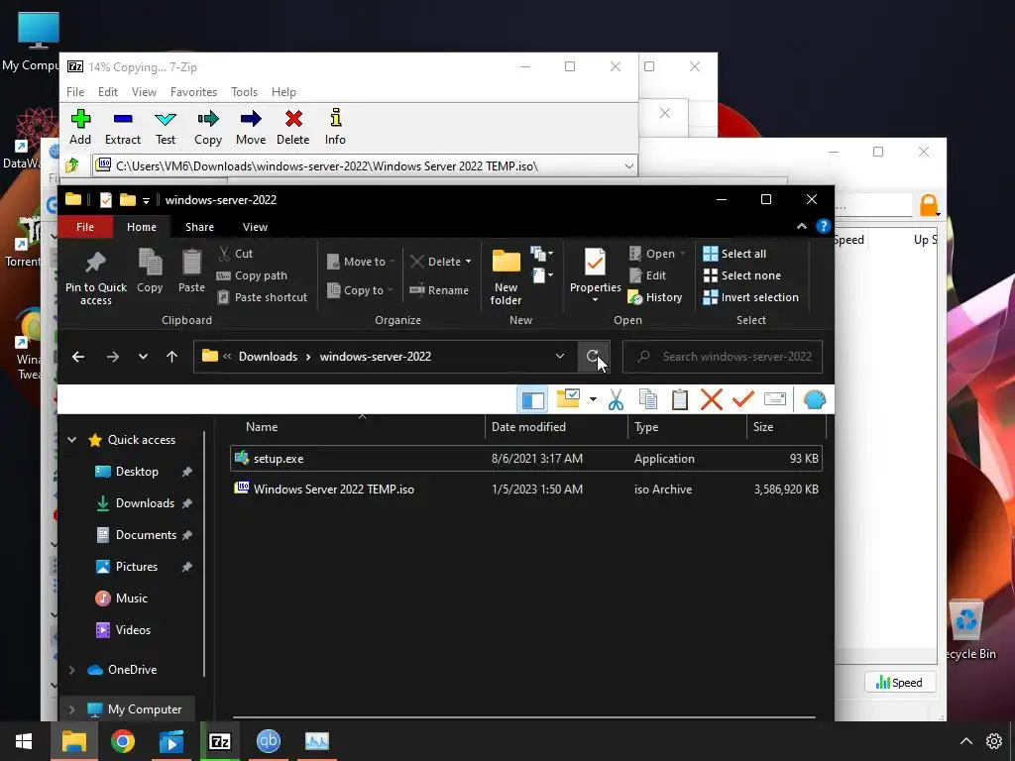
Task: Click Paste shortcut in the ribbon
Action: [x=262, y=297]
